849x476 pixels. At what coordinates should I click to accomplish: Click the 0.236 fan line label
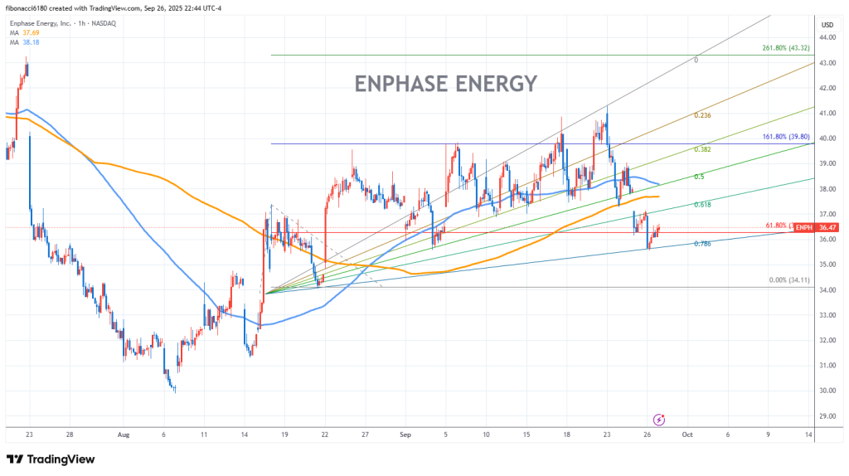(703, 117)
